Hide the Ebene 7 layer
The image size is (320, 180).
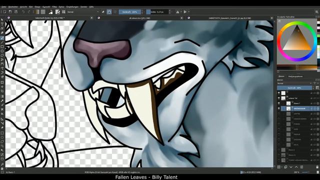point(279,103)
